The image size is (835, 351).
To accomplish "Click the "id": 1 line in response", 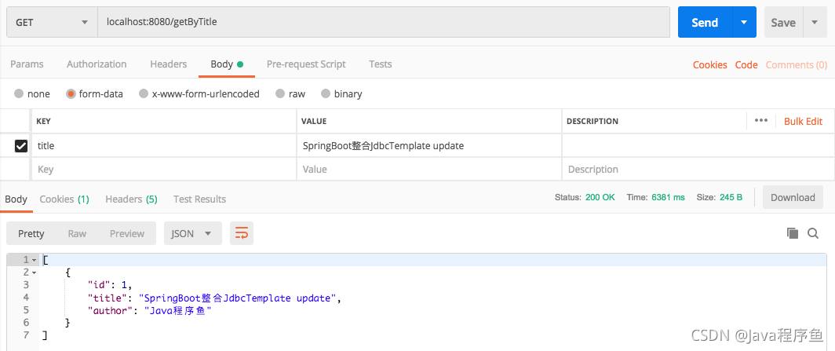I will tap(109, 285).
